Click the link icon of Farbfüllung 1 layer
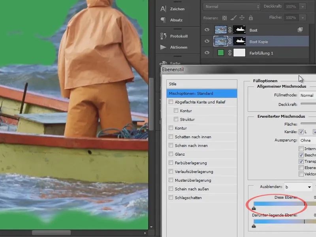316x237 pixels. [x=230, y=53]
